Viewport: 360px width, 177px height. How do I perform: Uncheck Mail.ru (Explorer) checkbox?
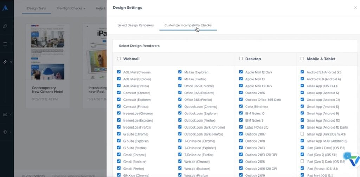180,72
